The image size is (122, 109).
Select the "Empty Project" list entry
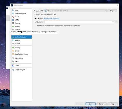[21, 70]
